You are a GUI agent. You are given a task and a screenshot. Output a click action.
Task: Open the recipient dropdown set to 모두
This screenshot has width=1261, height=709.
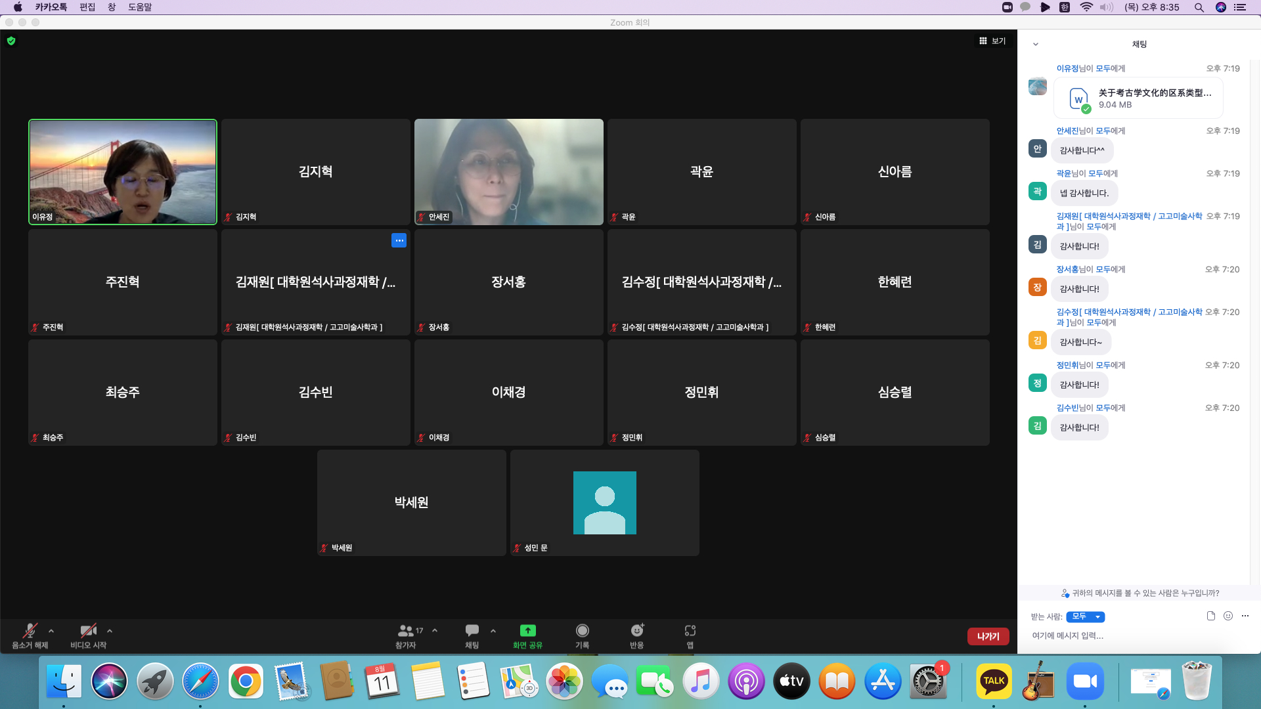point(1085,616)
